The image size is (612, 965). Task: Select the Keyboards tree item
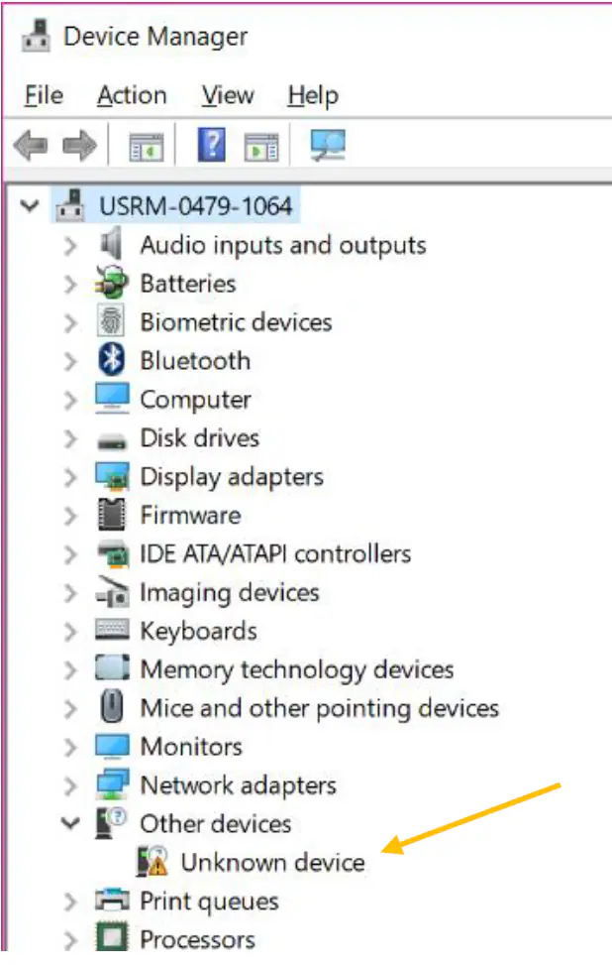(x=198, y=632)
